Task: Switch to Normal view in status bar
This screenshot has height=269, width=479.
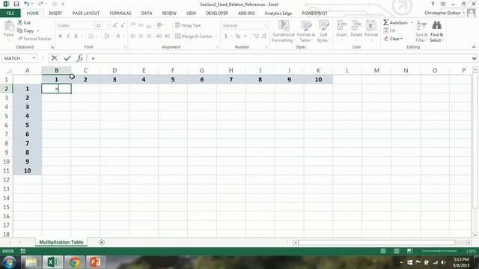Action: [x=382, y=251]
